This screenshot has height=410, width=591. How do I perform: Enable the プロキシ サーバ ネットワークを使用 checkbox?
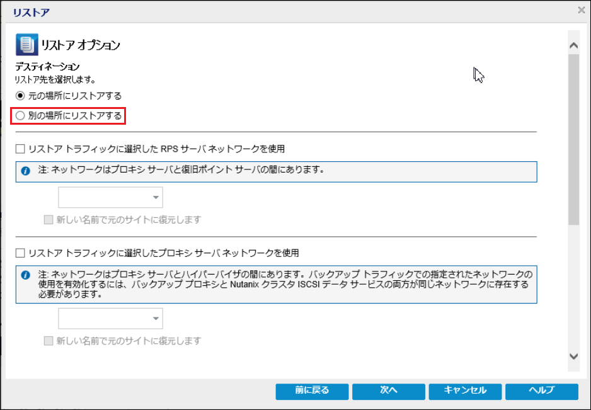click(20, 253)
